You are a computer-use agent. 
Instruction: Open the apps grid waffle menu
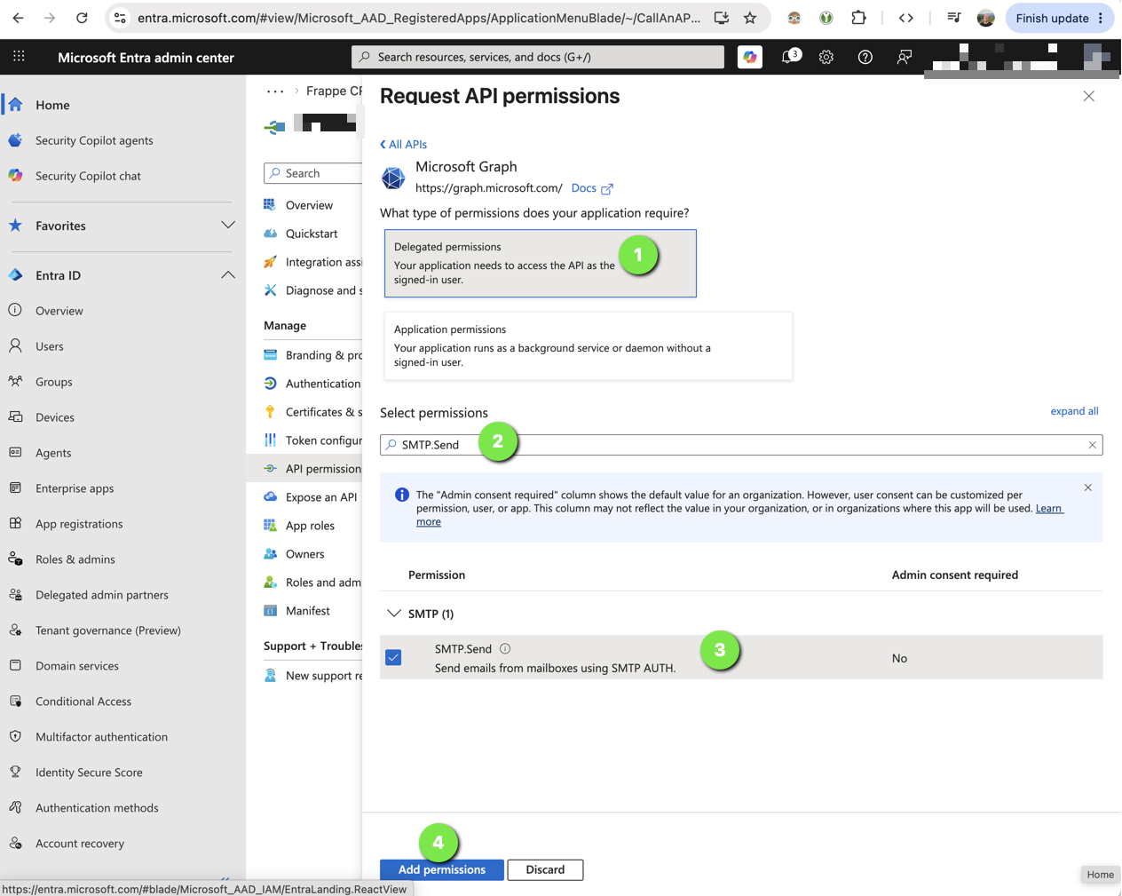coord(19,57)
